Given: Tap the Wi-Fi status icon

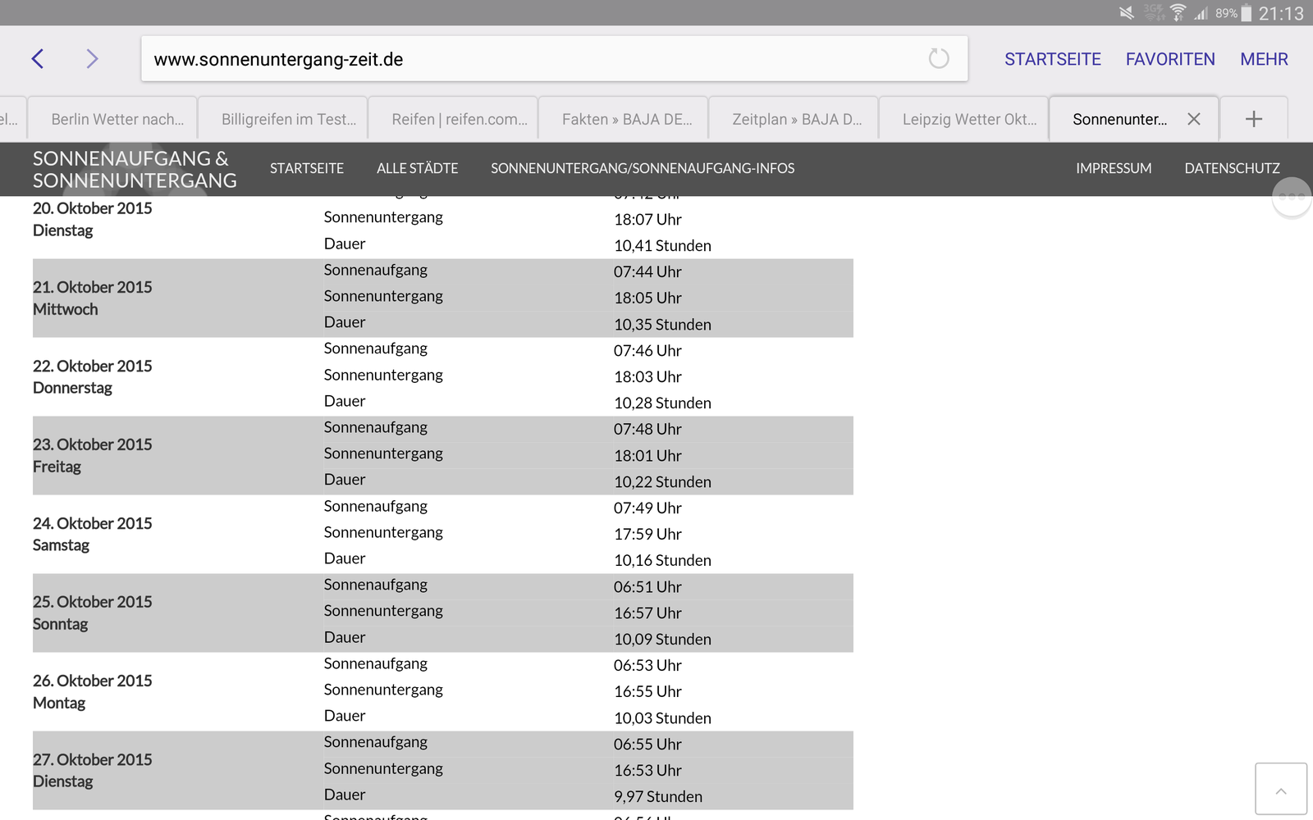Looking at the screenshot, I should click(x=1178, y=12).
